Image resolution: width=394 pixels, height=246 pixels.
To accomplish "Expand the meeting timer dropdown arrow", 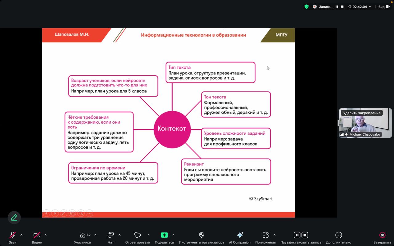I will pos(370,7).
